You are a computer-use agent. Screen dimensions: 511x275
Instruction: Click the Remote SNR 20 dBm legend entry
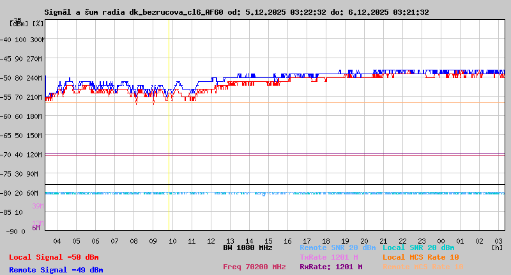tap(337, 247)
